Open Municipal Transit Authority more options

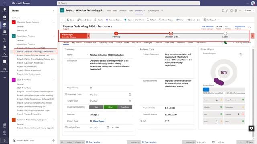(x=53, y=22)
